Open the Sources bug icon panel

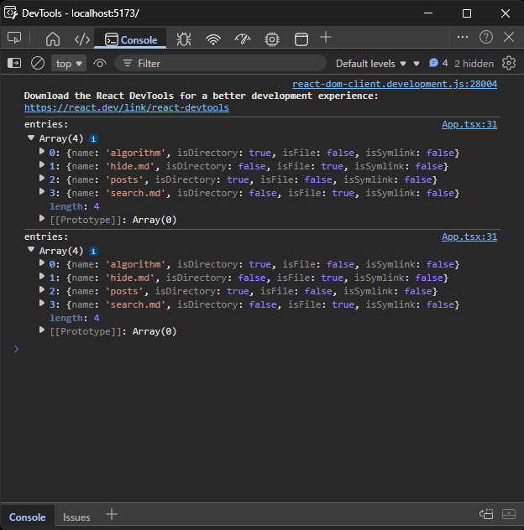184,39
